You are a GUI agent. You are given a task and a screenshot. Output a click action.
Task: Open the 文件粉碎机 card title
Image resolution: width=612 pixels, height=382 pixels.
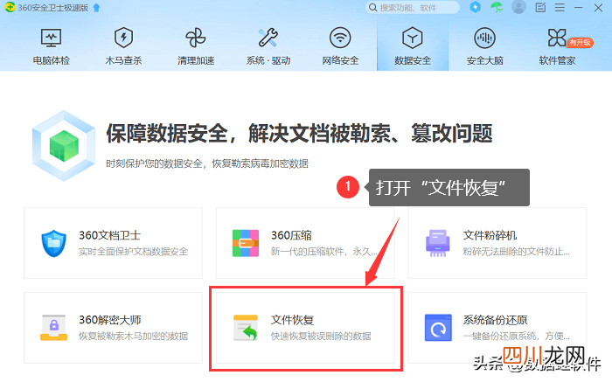pos(490,235)
